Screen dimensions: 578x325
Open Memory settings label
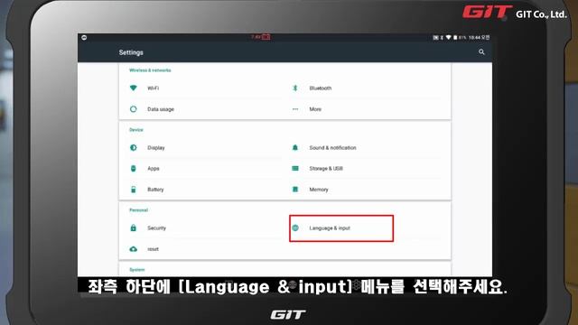(319, 190)
